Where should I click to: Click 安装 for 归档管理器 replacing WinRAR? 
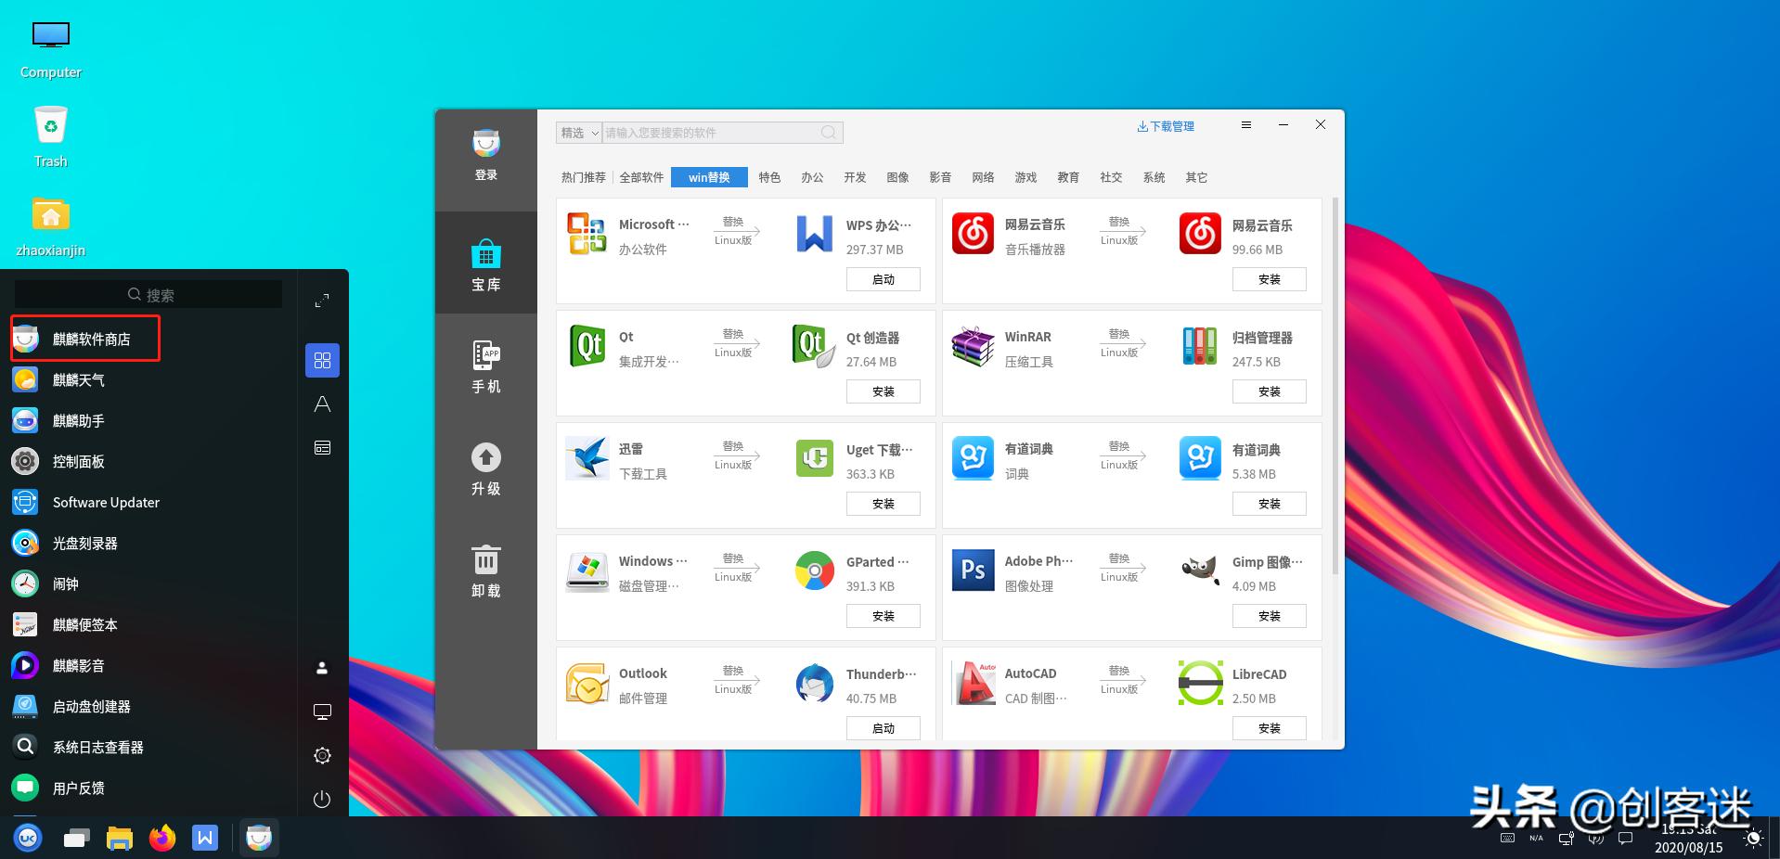tap(1269, 391)
